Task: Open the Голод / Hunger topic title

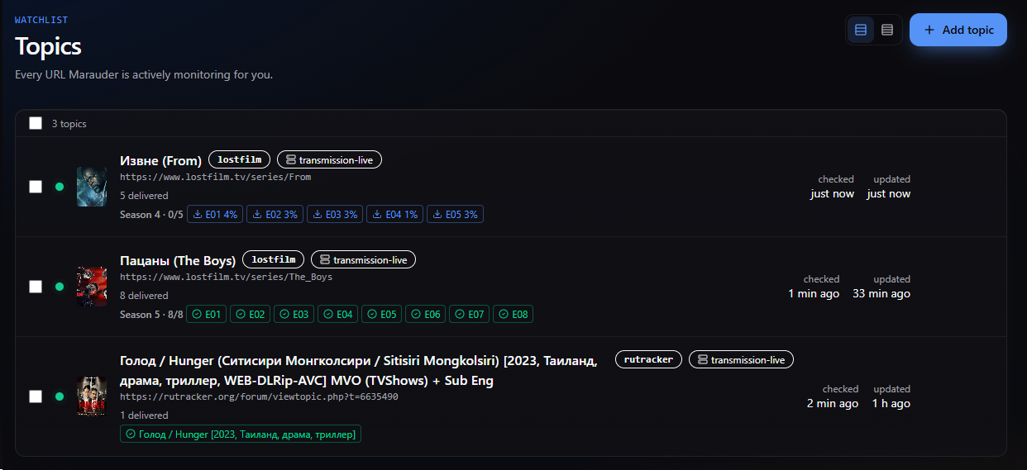Action: pyautogui.click(x=359, y=371)
